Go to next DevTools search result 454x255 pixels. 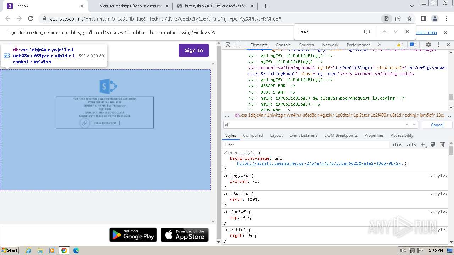click(415, 125)
